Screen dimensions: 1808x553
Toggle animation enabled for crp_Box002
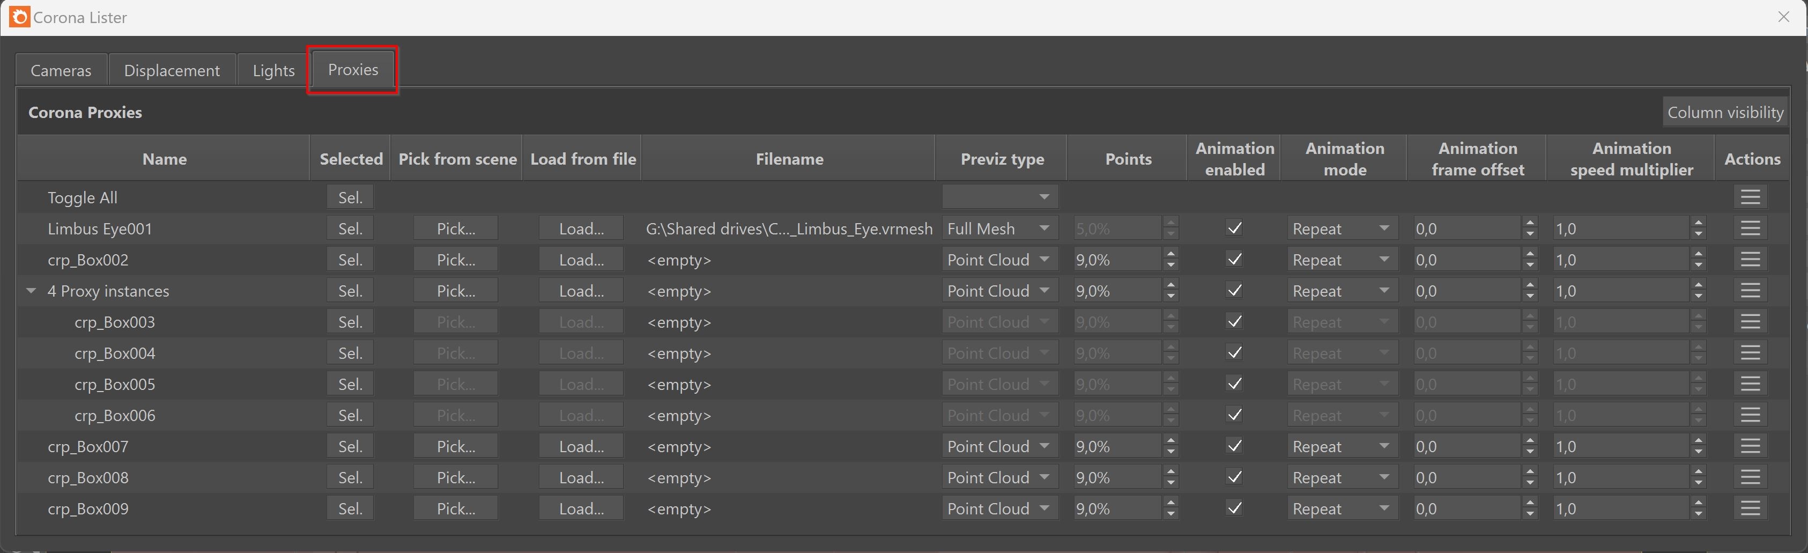pos(1234,260)
